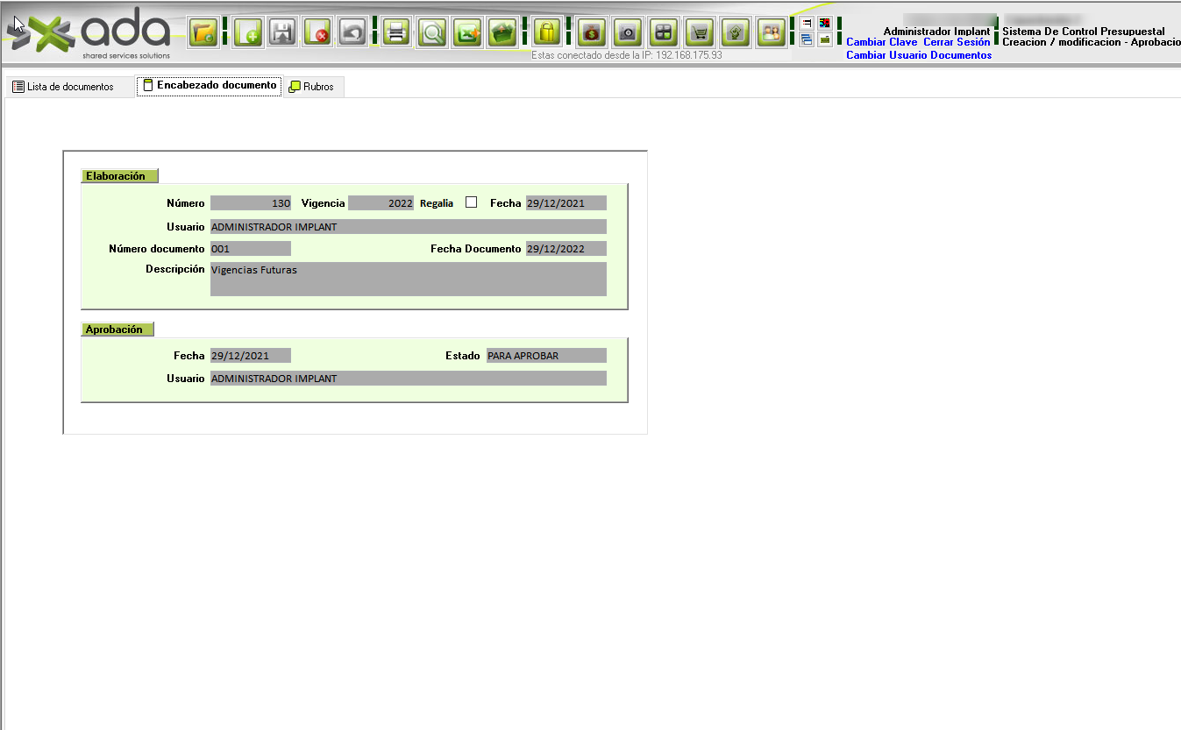The height and width of the screenshot is (730, 1181).
Task: Export to Excel using the spreadsheet icon
Action: point(466,33)
